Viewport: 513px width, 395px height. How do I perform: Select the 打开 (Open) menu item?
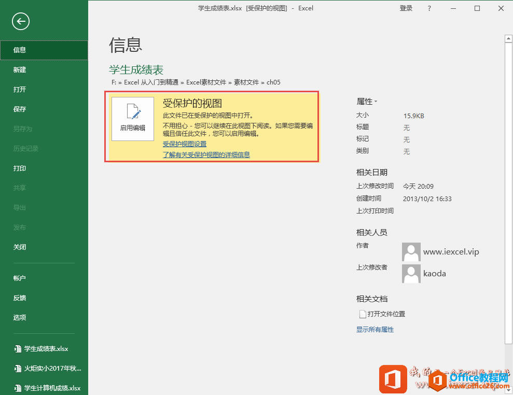click(20, 90)
